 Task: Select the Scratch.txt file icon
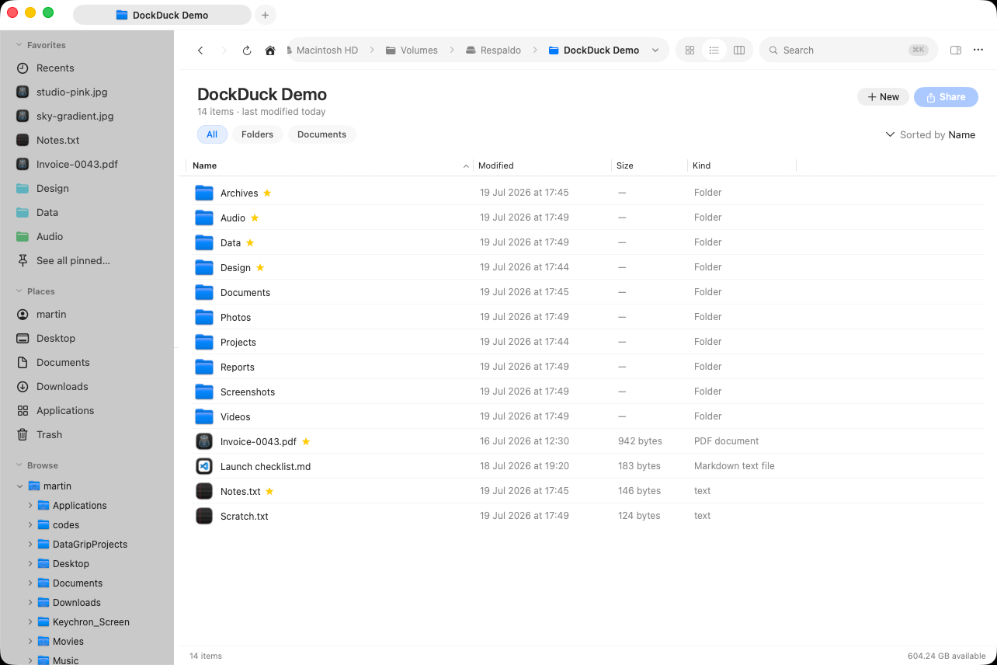[x=204, y=516]
